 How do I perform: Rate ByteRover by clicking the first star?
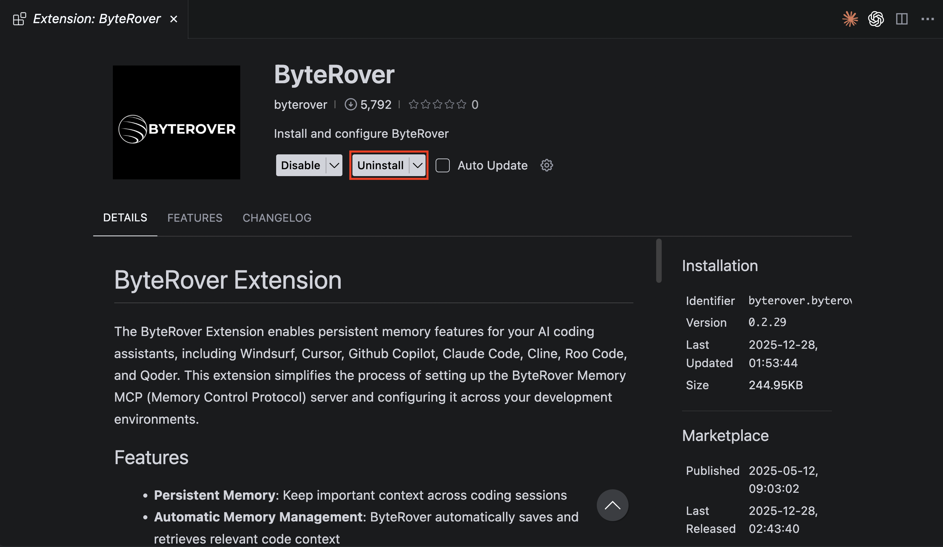[x=414, y=104]
